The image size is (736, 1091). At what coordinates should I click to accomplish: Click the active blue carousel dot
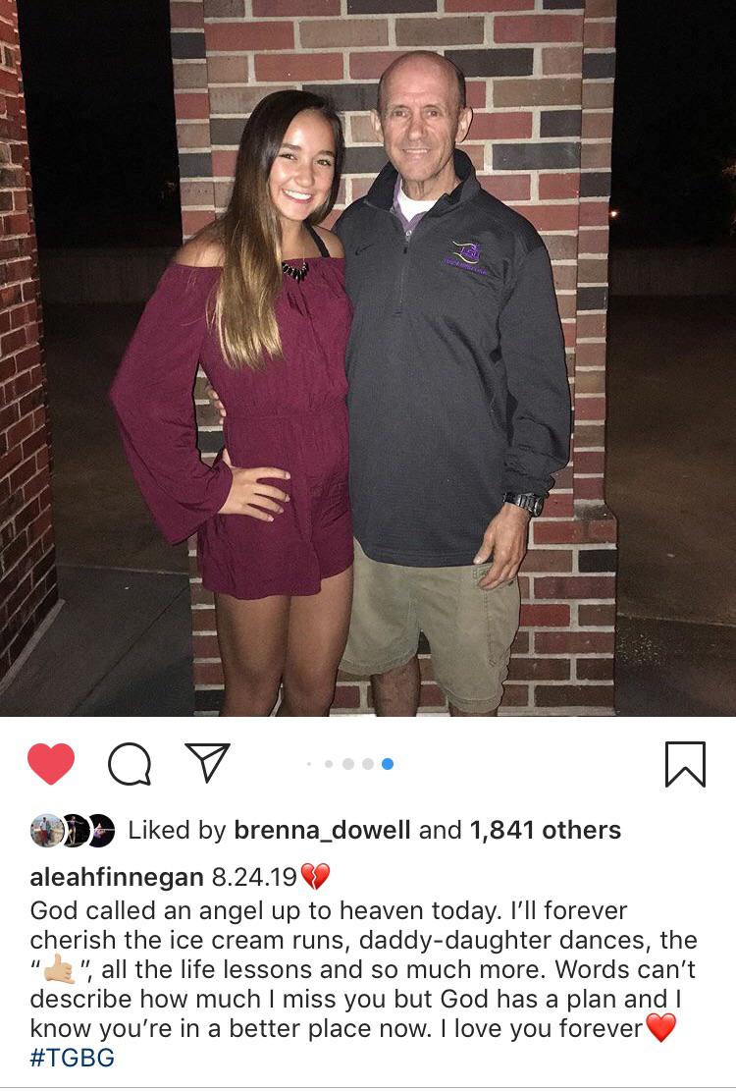coord(388,764)
